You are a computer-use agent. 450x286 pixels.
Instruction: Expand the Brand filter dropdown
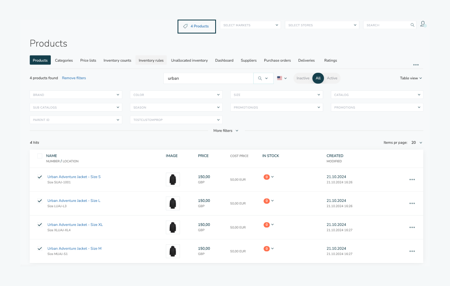click(76, 95)
